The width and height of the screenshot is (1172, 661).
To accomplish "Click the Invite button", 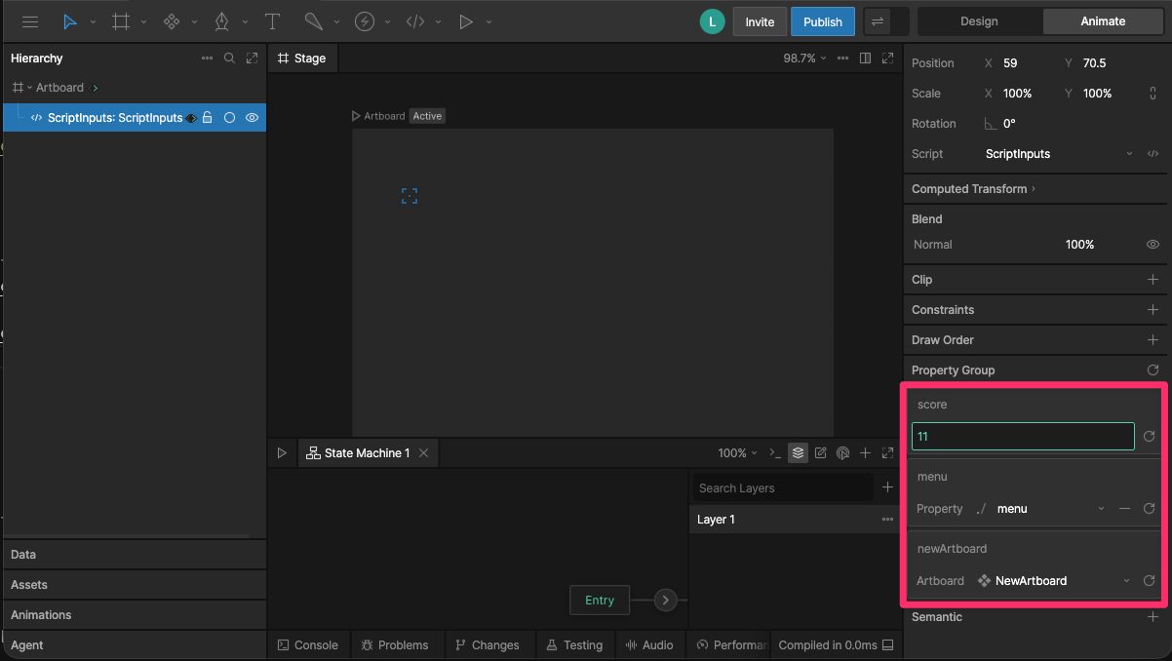I will (760, 21).
